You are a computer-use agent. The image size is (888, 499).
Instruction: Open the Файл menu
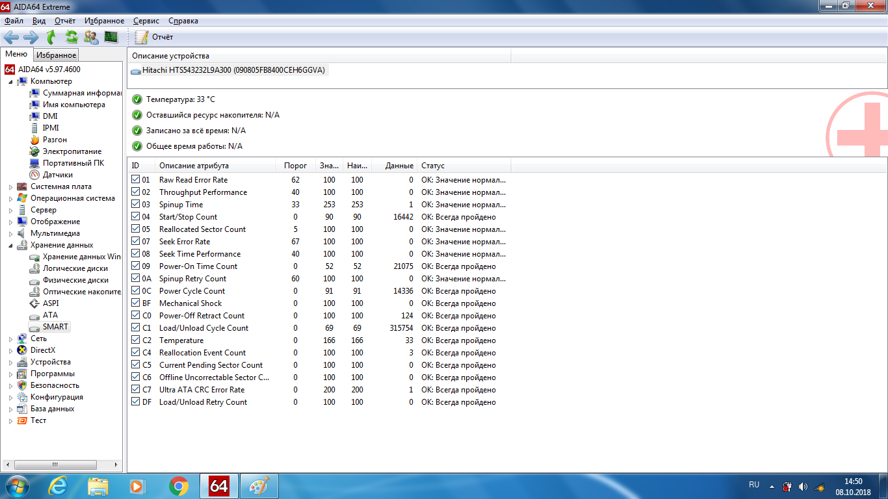14,21
